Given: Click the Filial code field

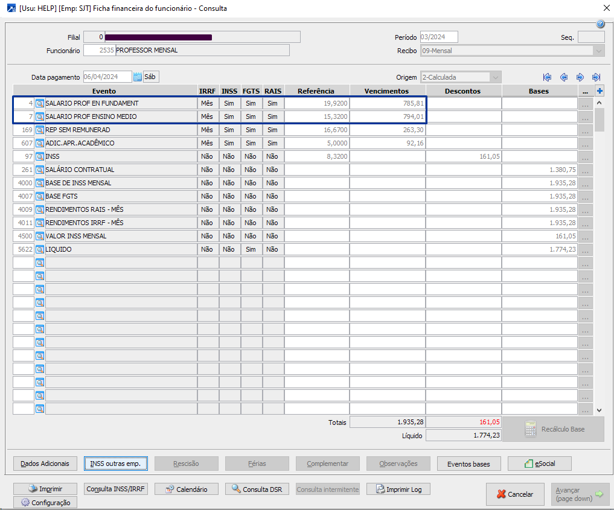Looking at the screenshot, I should [94, 37].
